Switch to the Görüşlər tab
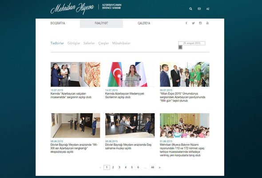262x178 pixels. (x=74, y=43)
